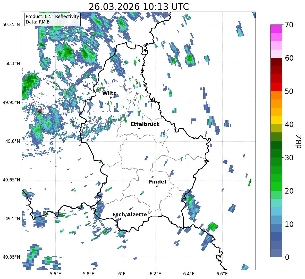305x279 pixels.
Task: Click the cross marker at Esch/Alzette
Action: tap(120, 219)
